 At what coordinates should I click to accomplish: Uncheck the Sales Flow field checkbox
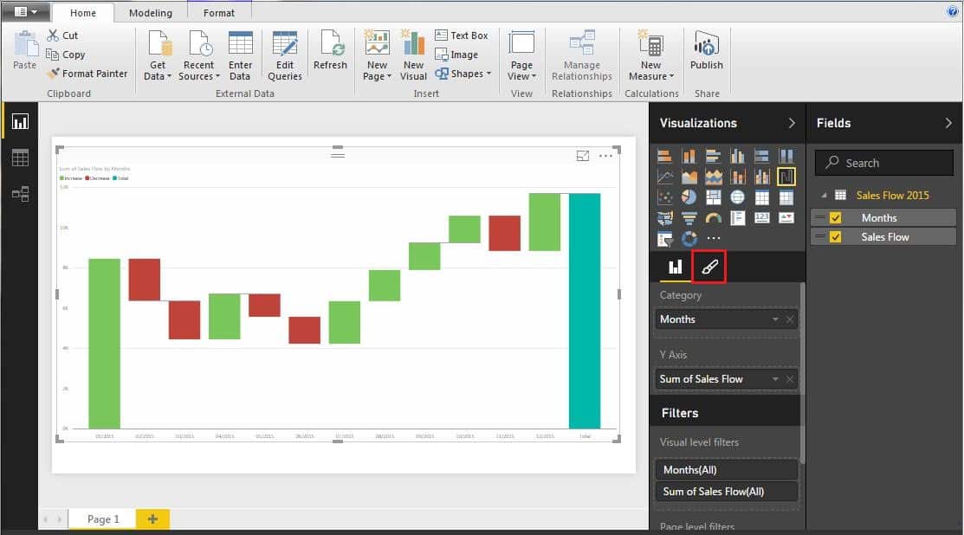pos(836,237)
